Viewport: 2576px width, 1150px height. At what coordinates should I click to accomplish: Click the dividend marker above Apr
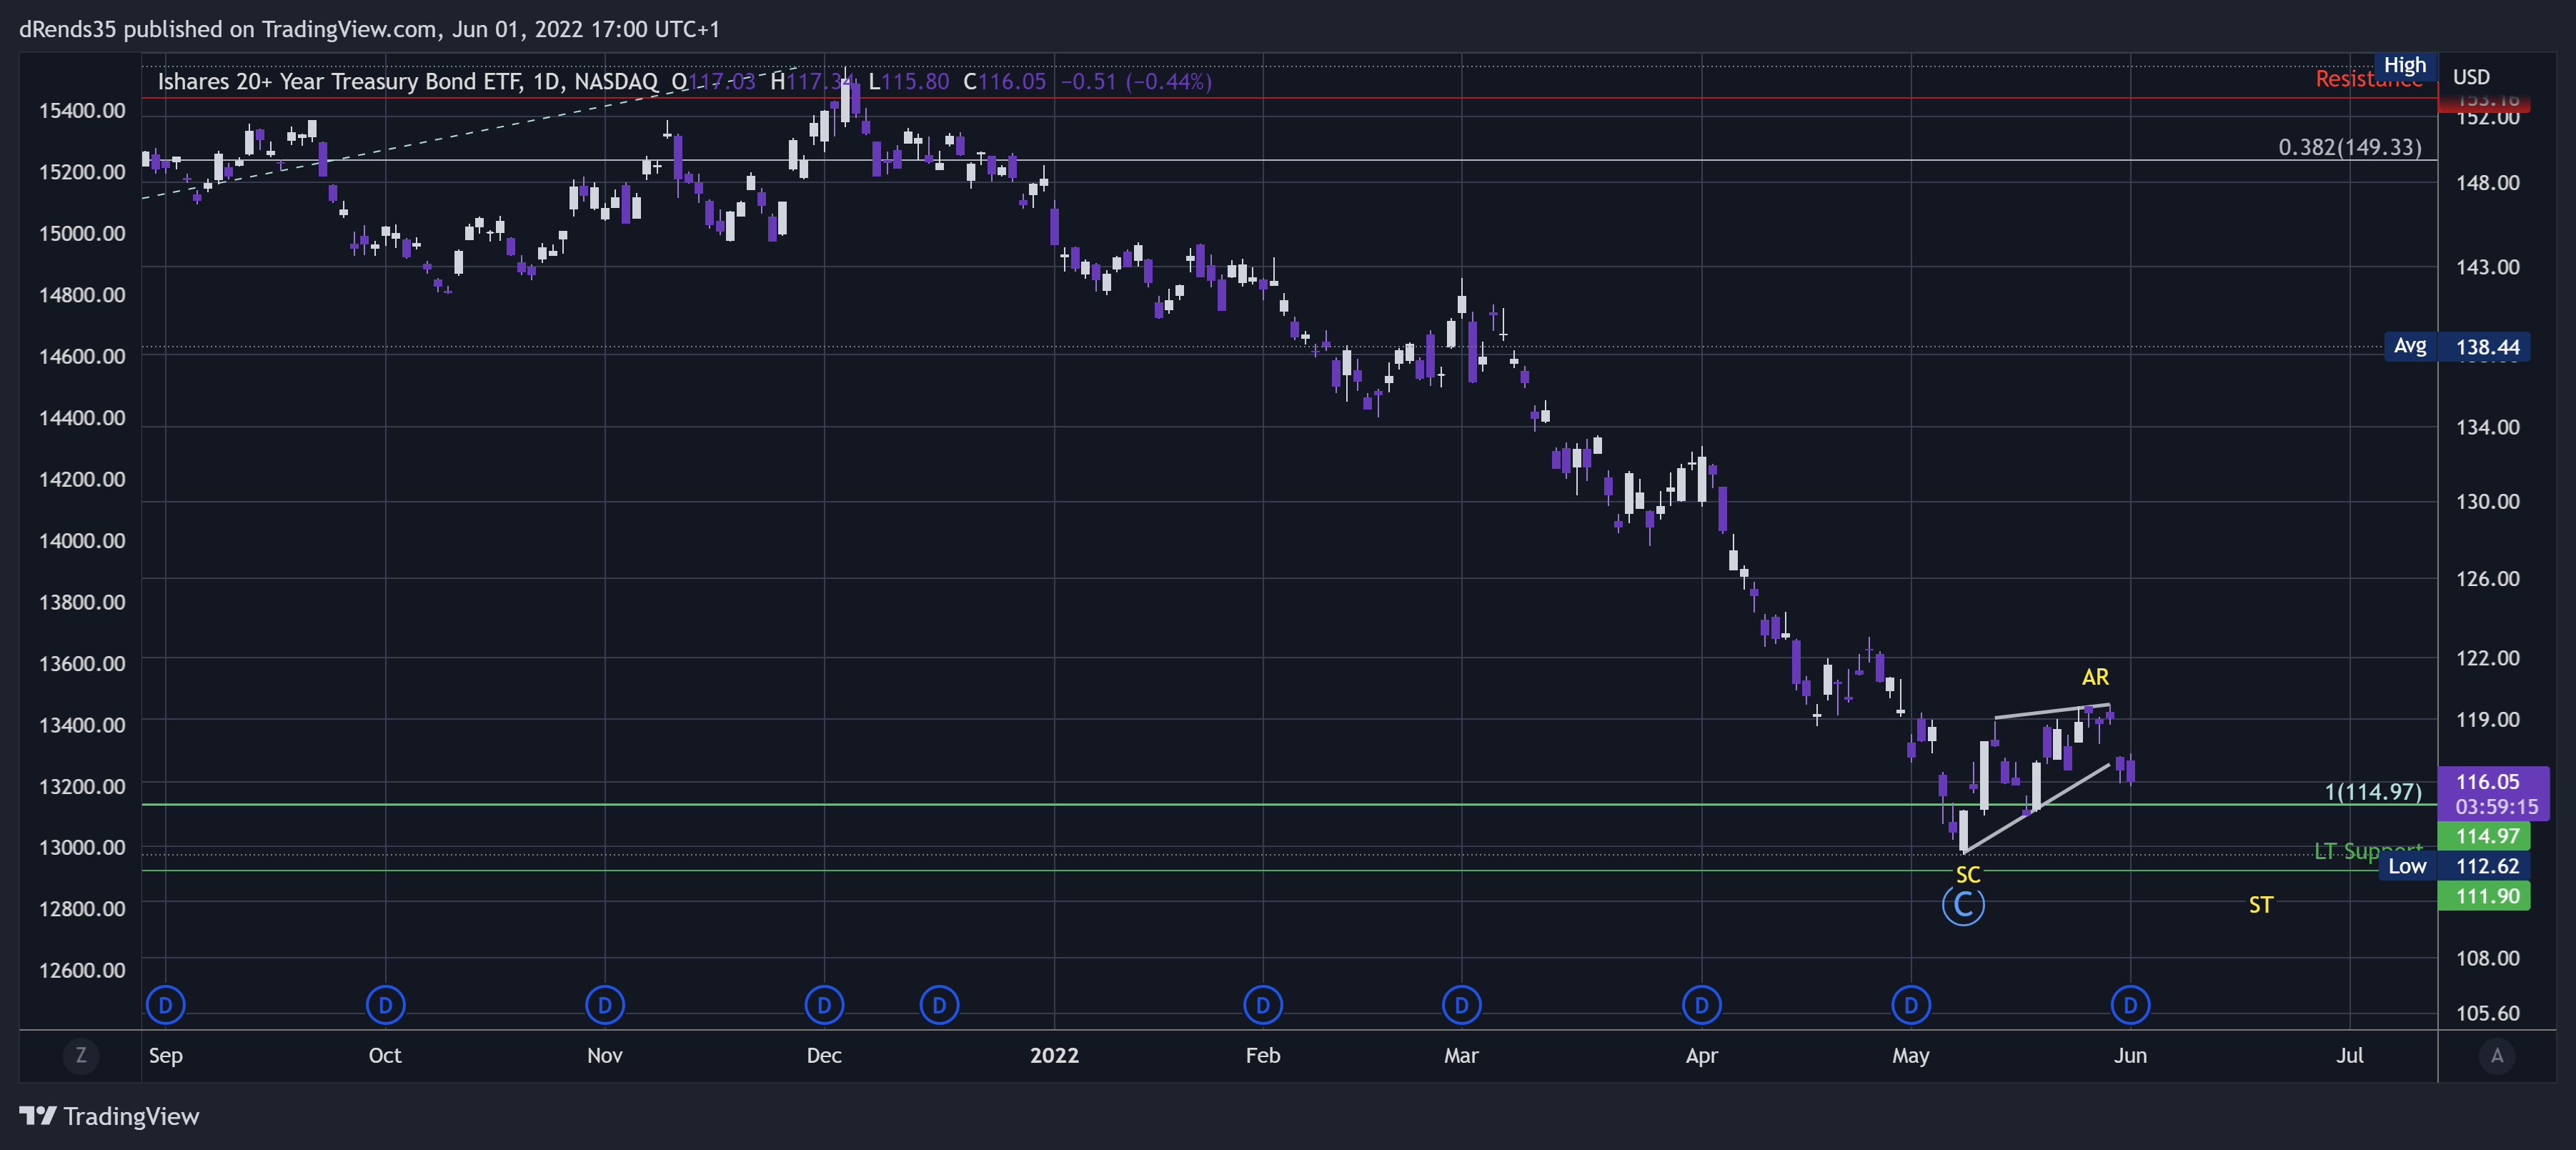click(x=1702, y=1005)
